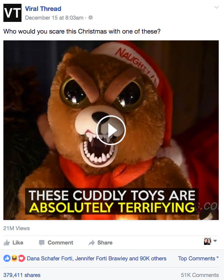This screenshot has height=280, width=224.
Task: Click the public privacy gear icon
Action: coord(91,17)
